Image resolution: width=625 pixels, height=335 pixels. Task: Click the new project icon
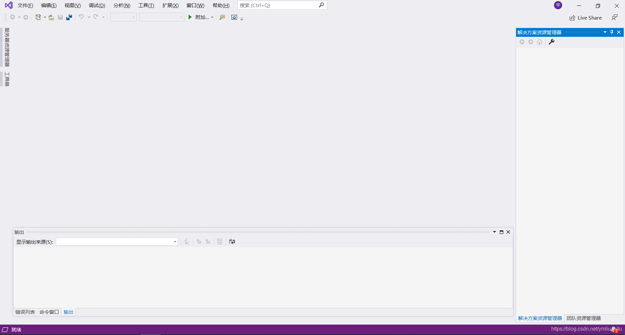pyautogui.click(x=38, y=17)
